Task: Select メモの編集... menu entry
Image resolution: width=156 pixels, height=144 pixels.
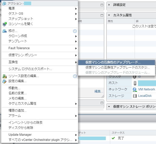Action: pyautogui.click(x=40, y=98)
